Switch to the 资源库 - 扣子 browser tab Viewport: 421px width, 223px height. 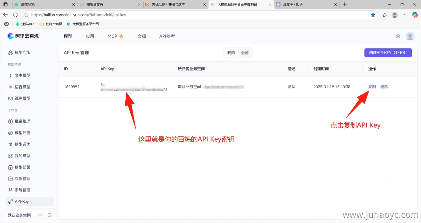coord(307,5)
